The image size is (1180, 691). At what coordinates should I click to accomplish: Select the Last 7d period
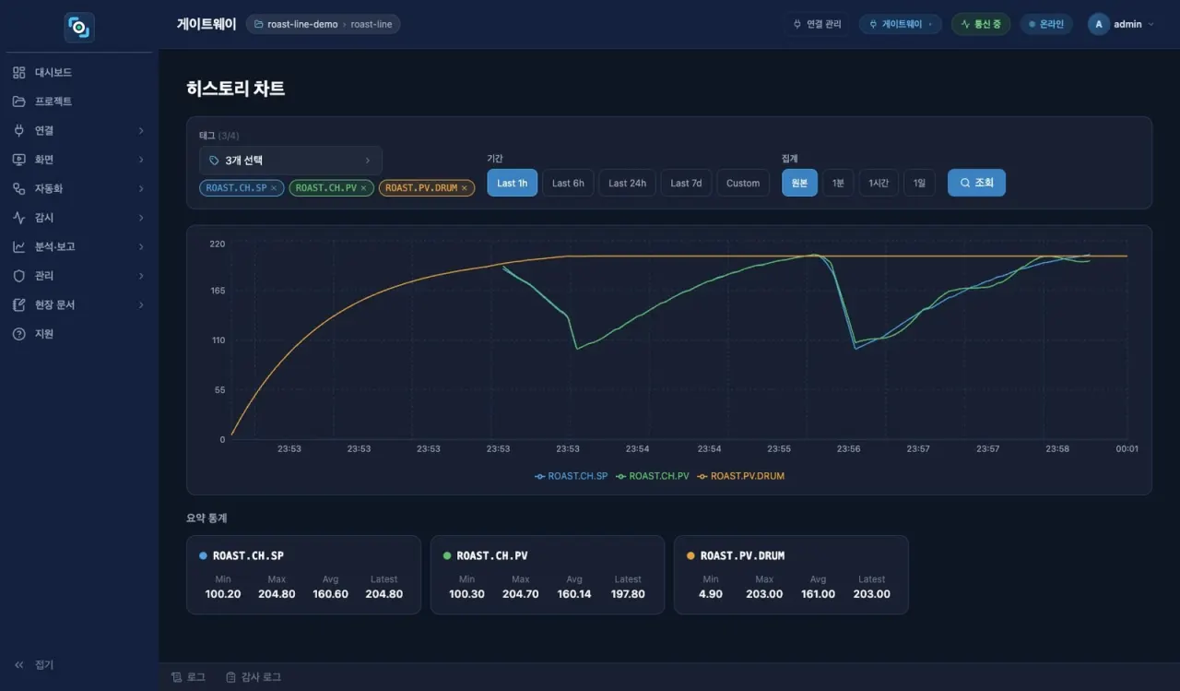tap(686, 183)
